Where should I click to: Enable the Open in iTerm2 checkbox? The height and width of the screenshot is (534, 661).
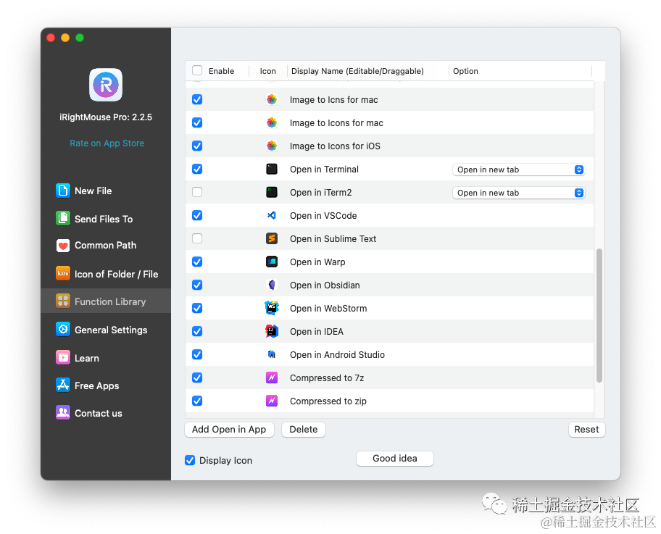point(197,192)
